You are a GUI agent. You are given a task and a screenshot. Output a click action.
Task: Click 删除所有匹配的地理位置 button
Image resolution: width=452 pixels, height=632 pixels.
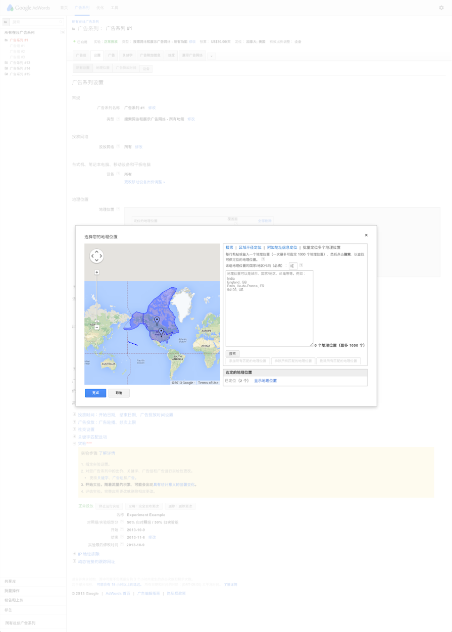pyautogui.click(x=338, y=361)
